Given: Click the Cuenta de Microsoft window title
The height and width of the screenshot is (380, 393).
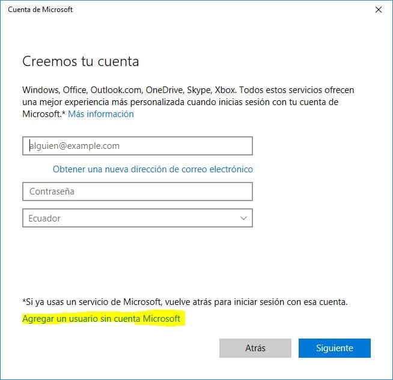Looking at the screenshot, I should (40, 10).
